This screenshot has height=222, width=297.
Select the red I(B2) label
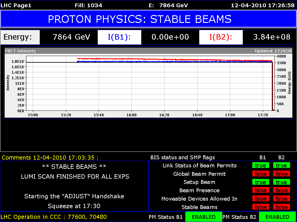(221, 37)
